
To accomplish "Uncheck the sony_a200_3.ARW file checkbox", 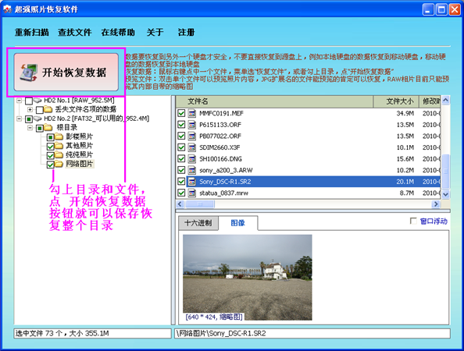I will coord(181,170).
